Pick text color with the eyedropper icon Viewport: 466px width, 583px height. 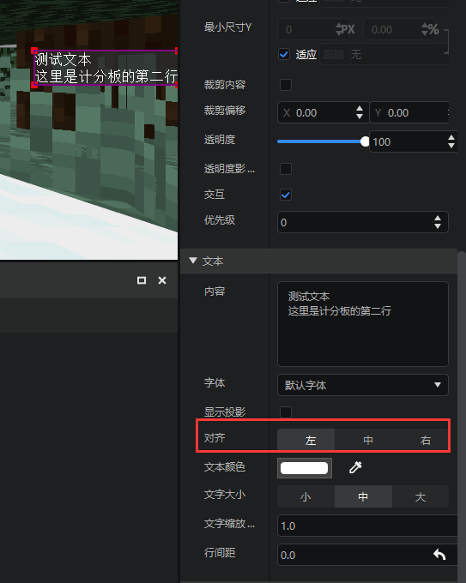(x=355, y=467)
